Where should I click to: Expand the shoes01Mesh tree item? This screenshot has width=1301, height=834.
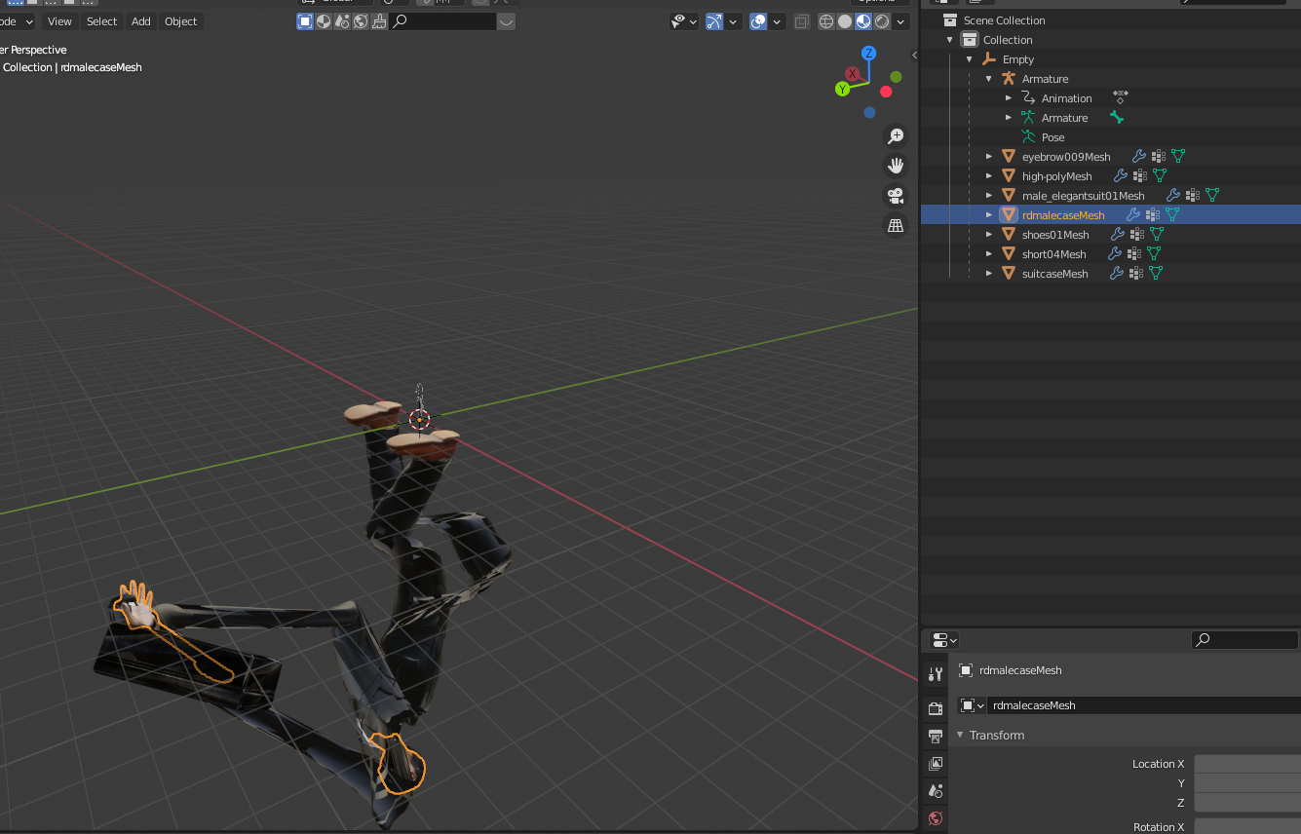[989, 235]
